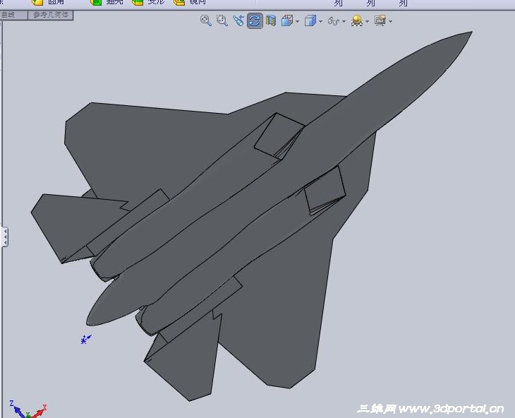Expand the View Settings dropdown arrow

coord(391,21)
